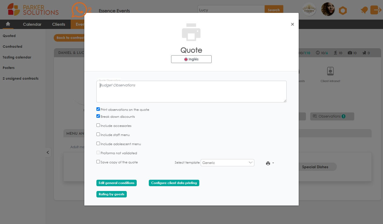Switch to the Calendar tab
383x224 pixels.
tap(32, 24)
